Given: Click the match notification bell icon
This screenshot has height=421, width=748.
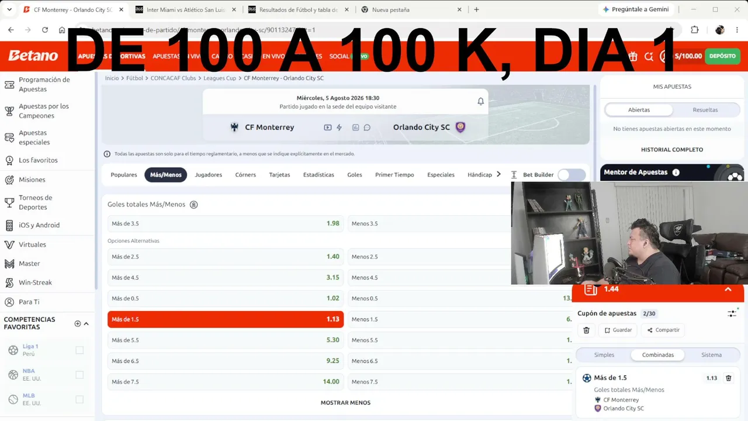Looking at the screenshot, I should tap(481, 101).
